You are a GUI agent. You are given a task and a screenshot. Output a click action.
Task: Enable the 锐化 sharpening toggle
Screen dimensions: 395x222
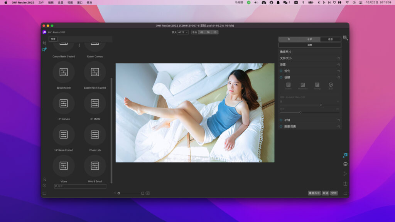click(x=281, y=71)
